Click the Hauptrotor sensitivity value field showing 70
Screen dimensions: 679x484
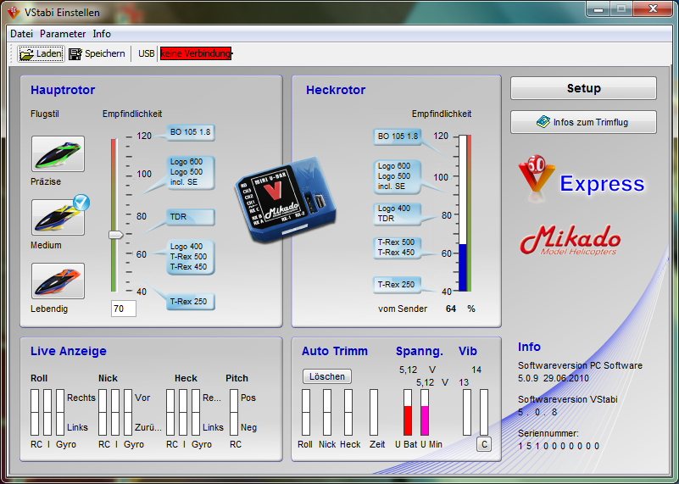pyautogui.click(x=124, y=309)
